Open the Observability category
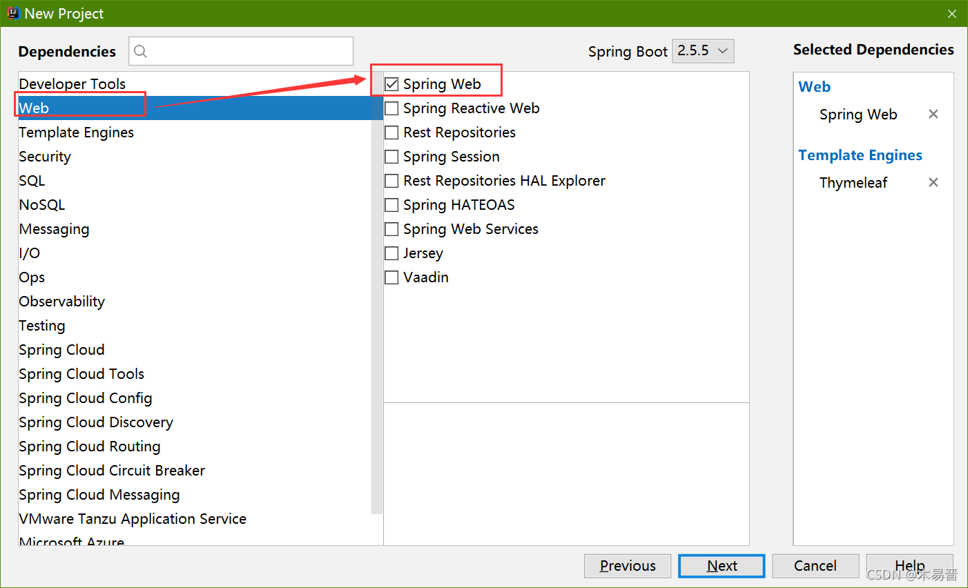Screen dimensions: 968x588 tap(195, 302)
